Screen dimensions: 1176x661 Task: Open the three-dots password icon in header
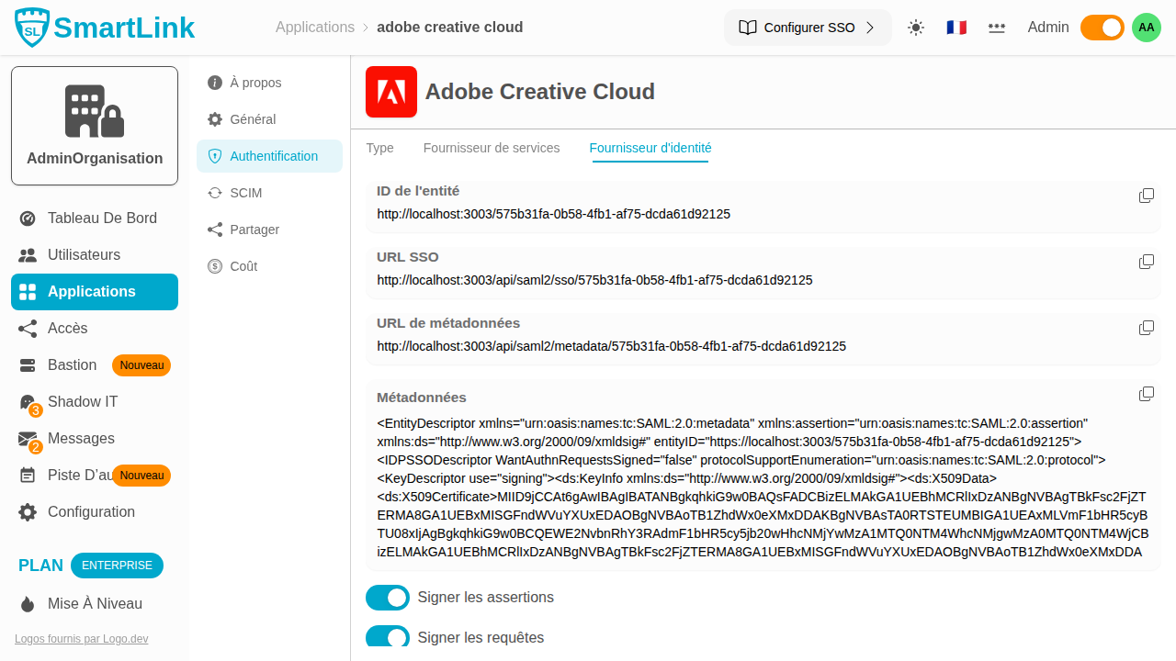(x=997, y=28)
